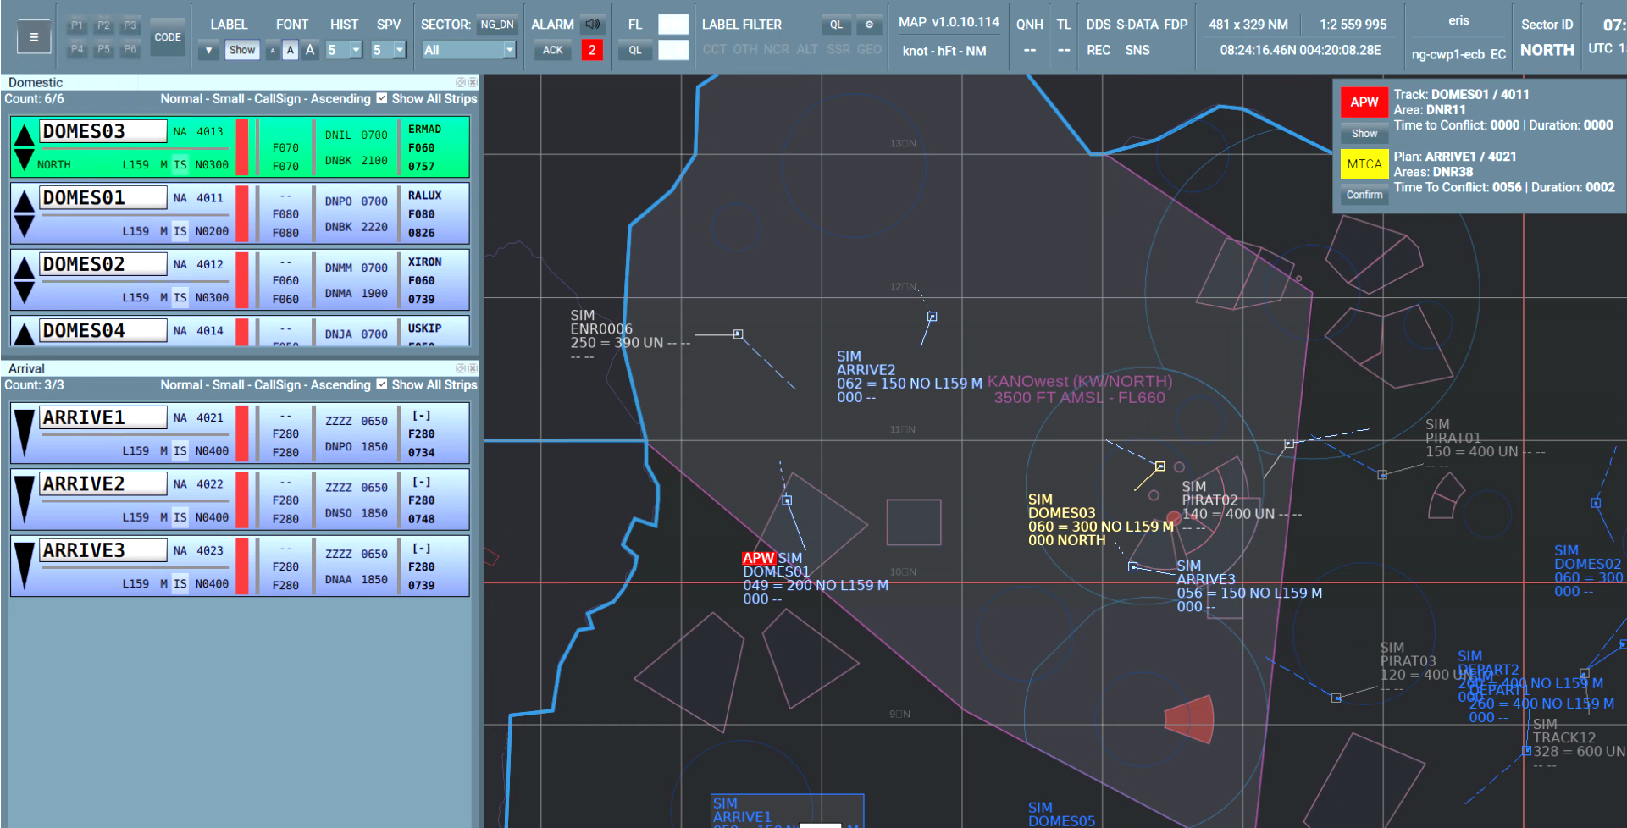
Task: Click the red alarm count indicator
Action: click(592, 51)
